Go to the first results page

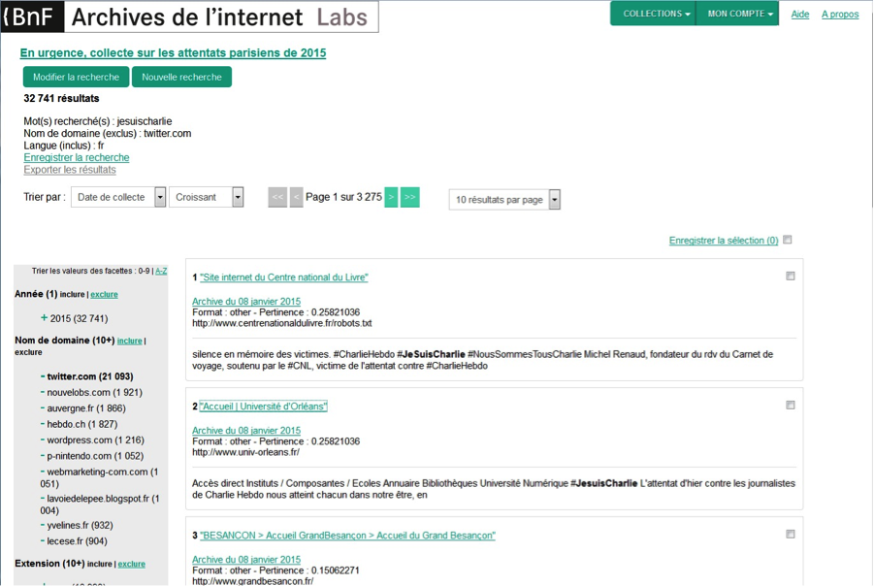point(277,197)
